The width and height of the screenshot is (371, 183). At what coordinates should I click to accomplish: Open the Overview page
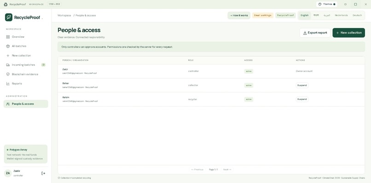coord(26,37)
